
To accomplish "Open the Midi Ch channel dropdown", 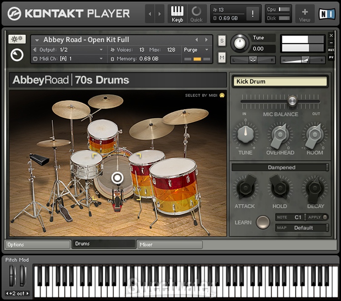I will click(x=69, y=59).
